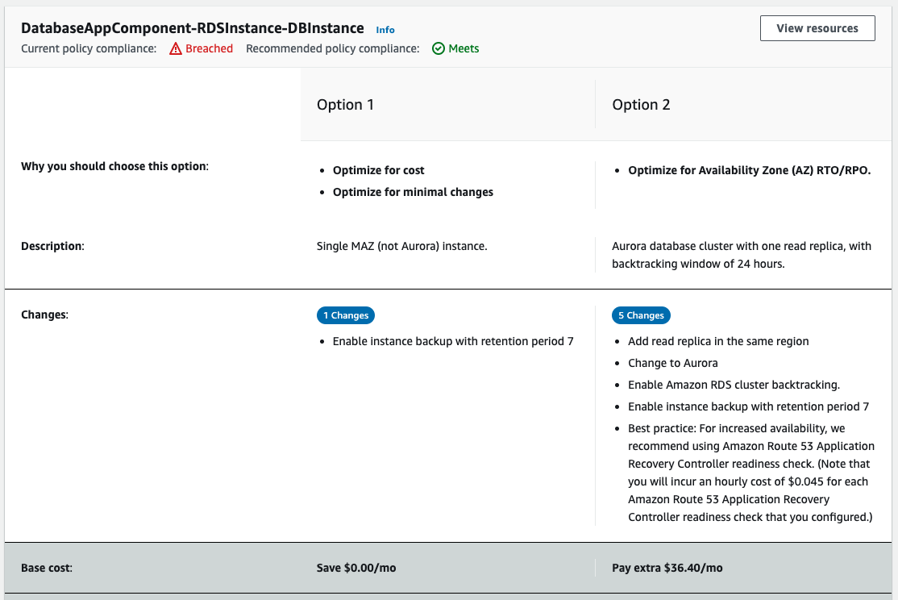Screen dimensions: 898x600
Task: Click Add read replica in the same region
Action: click(x=718, y=341)
